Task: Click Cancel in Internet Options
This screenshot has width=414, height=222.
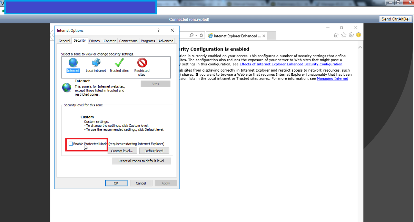Action: coord(141,183)
